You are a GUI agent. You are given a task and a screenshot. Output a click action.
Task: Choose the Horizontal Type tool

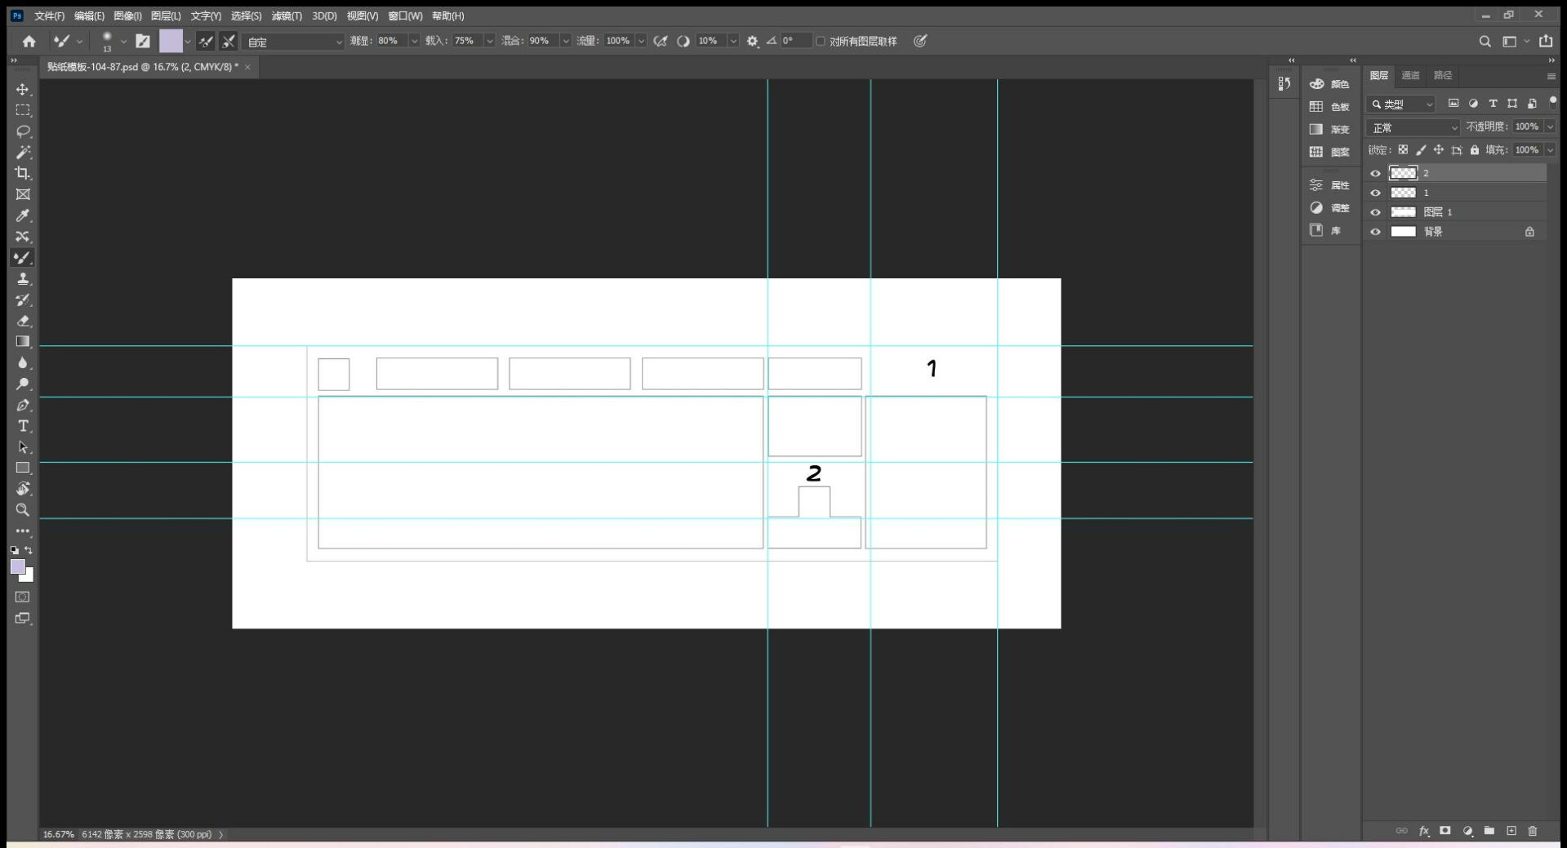(x=23, y=426)
